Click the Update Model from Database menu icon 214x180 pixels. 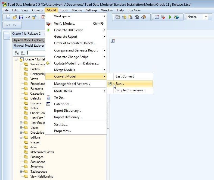pyautogui.click(x=48, y=63)
